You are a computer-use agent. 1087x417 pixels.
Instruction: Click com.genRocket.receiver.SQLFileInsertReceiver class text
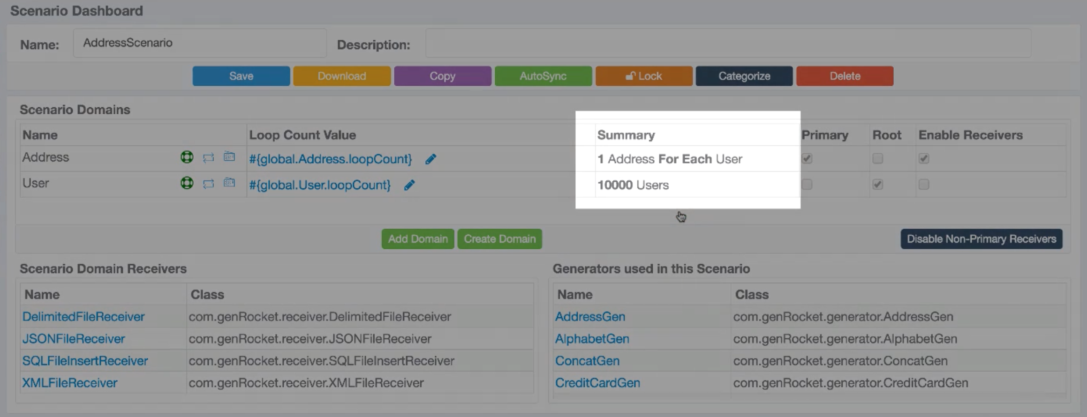coord(322,361)
